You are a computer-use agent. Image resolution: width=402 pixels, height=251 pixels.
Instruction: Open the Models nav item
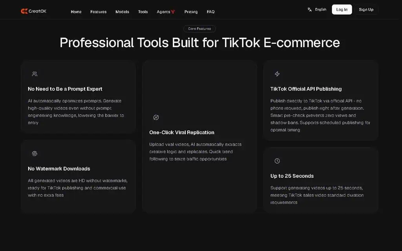(x=122, y=12)
